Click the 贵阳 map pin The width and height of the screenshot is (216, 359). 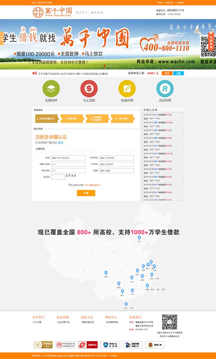click(119, 284)
